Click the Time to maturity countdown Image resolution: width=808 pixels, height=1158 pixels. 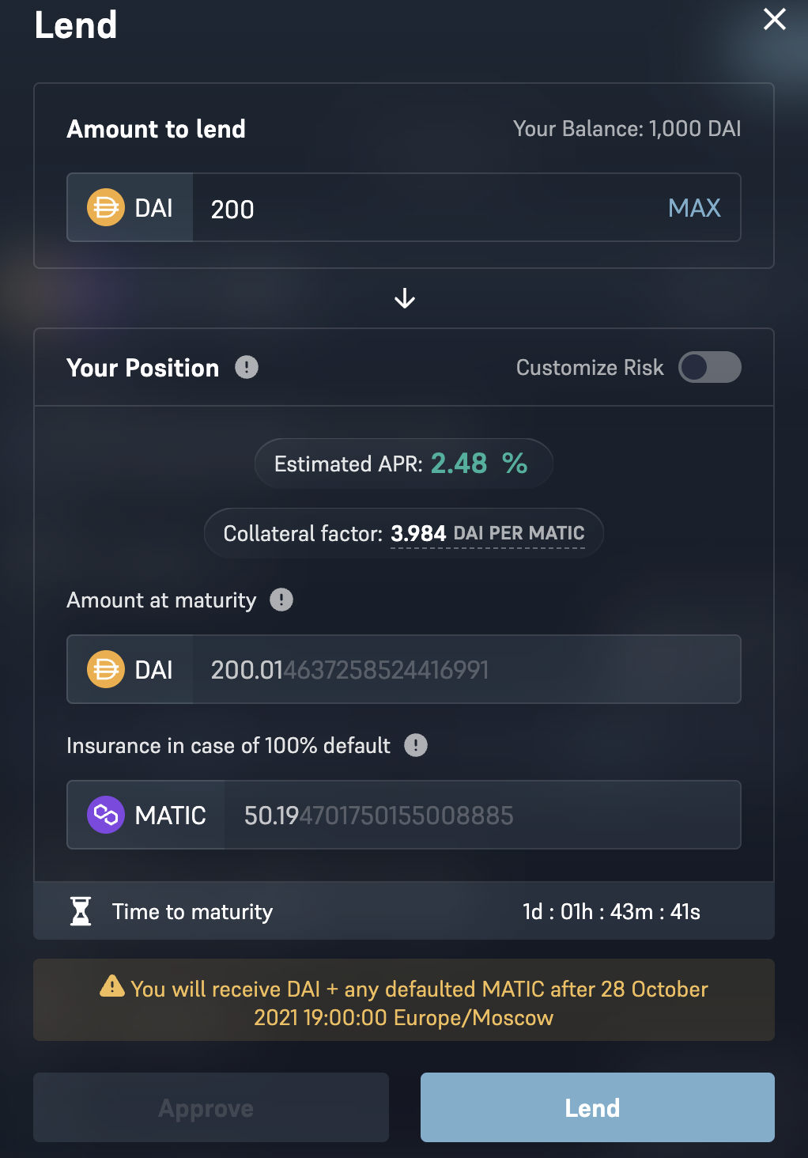coord(611,912)
